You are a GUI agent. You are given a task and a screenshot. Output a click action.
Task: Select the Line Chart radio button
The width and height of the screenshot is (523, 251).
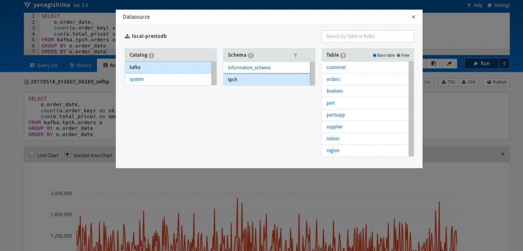click(x=32, y=155)
